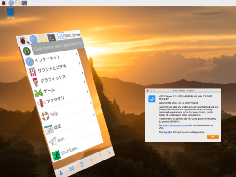The width and height of the screenshot is (236, 177).
Task: Click the folders icon in tilted panel
Action: pos(42,38)
